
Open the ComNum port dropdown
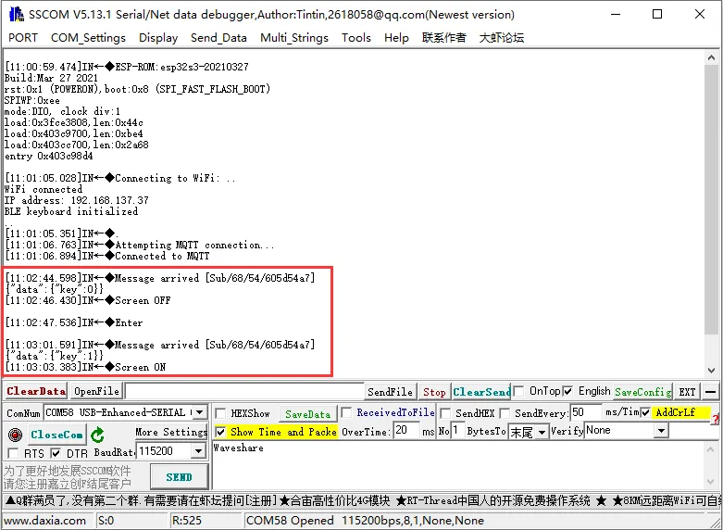point(199,412)
